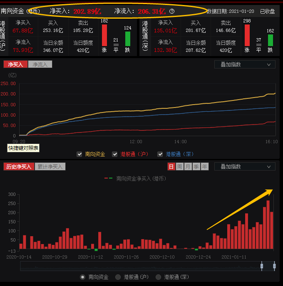Viewport: 283px width, 286px height.
Task: Click the 沪 买入 253.16亿 value
Action: (x=53, y=30)
